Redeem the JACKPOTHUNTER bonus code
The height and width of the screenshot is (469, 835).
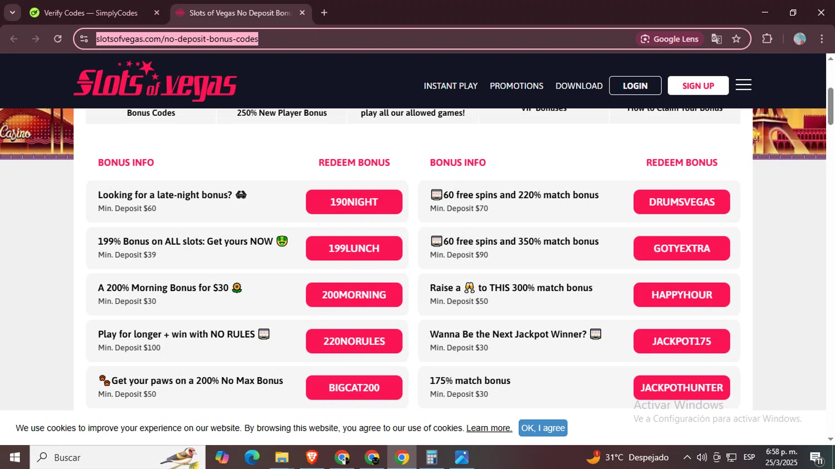pyautogui.click(x=681, y=388)
